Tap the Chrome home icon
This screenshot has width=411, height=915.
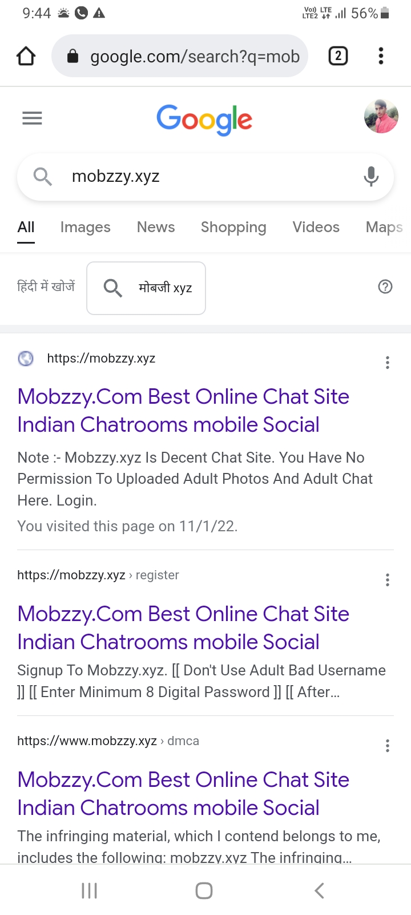[x=26, y=56]
